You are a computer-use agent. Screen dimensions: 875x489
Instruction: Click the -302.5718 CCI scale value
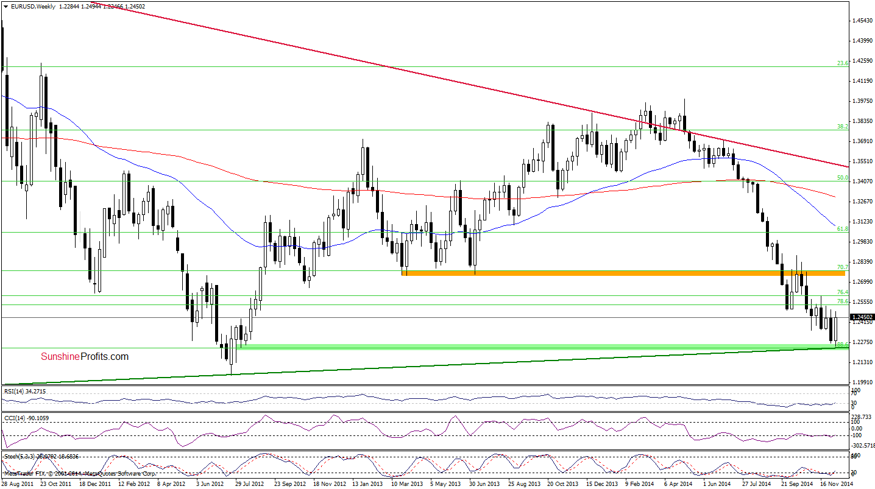pos(863,446)
